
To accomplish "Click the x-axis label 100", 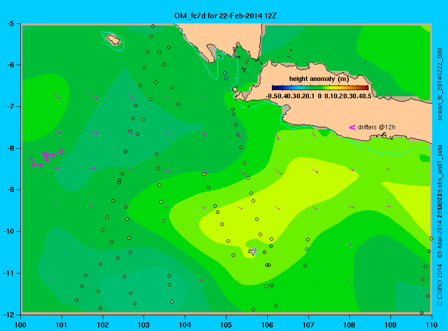I will 20,325.
